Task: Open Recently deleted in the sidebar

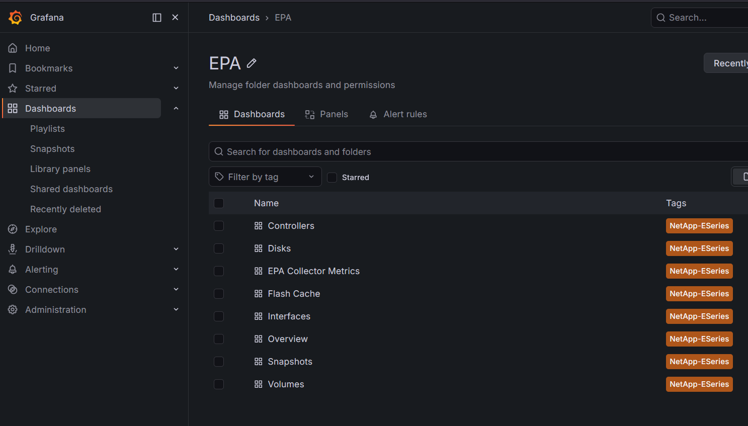Action: click(x=65, y=209)
